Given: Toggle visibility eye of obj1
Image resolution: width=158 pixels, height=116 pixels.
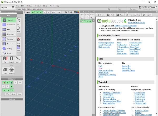Looking at the screenshot, I should 82,21.
